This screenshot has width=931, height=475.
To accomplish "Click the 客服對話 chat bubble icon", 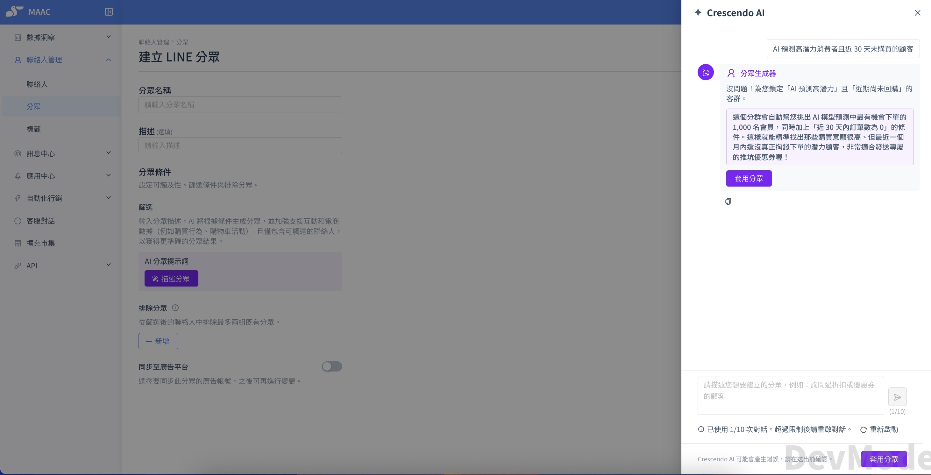I will click(x=18, y=221).
